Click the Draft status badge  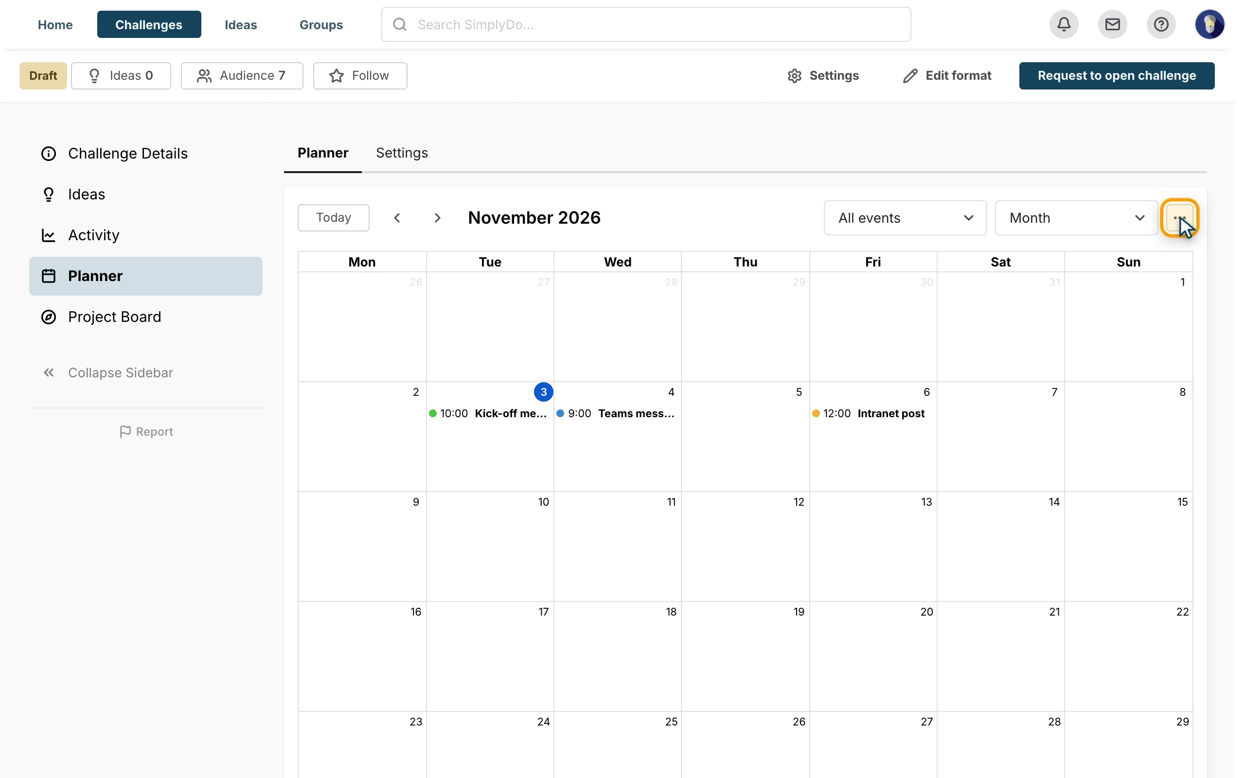pos(43,76)
